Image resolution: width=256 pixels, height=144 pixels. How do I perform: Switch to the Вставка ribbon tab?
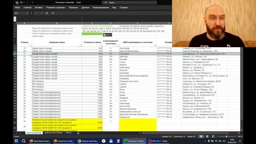tap(39, 8)
